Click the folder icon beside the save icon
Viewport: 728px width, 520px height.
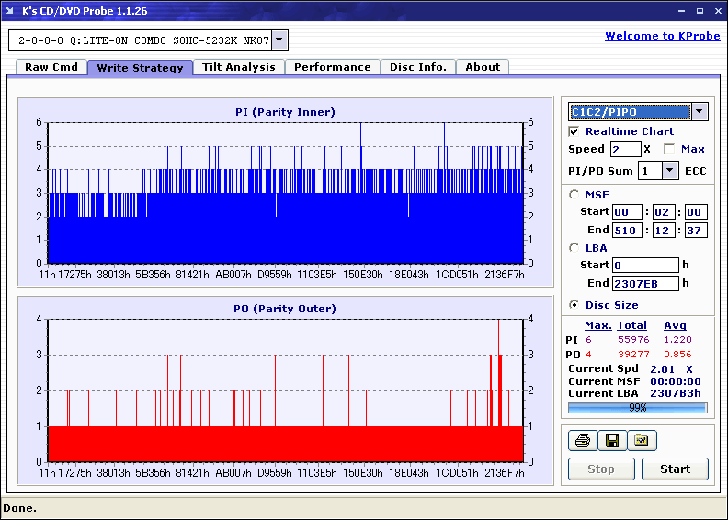pos(642,441)
